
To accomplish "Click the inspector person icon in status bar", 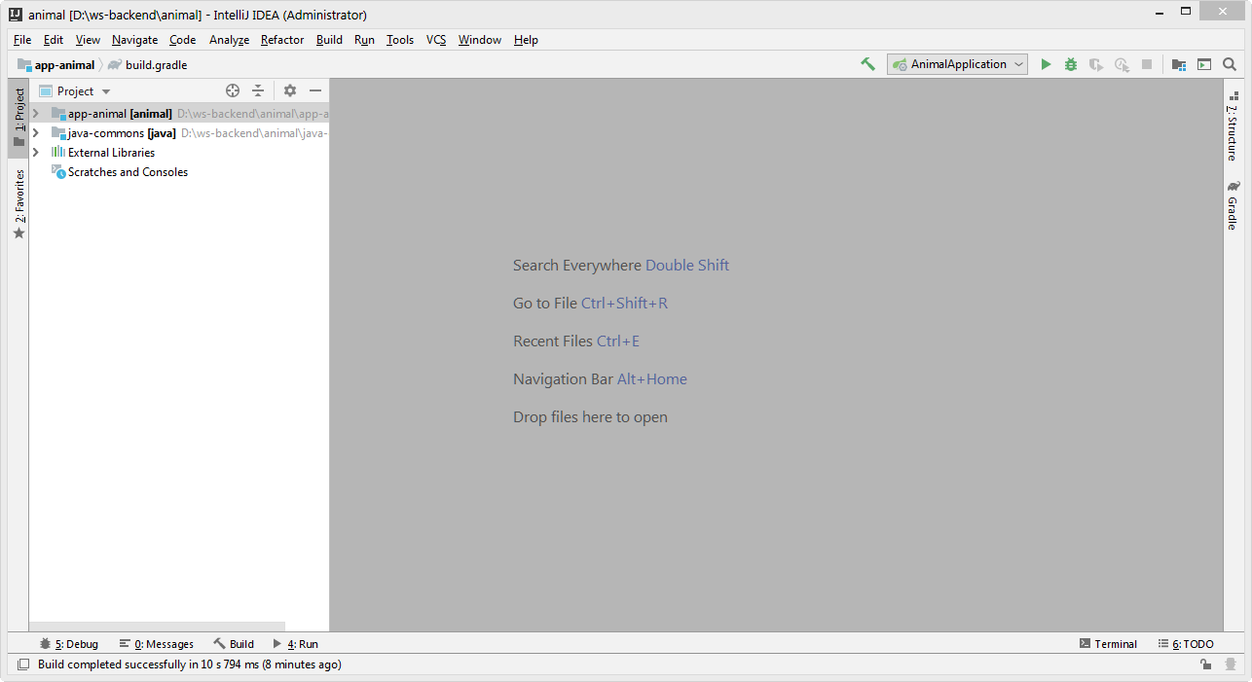I will tap(1233, 664).
